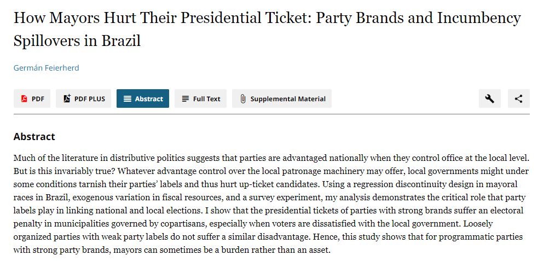Click the Abstract section heading

coord(34,137)
